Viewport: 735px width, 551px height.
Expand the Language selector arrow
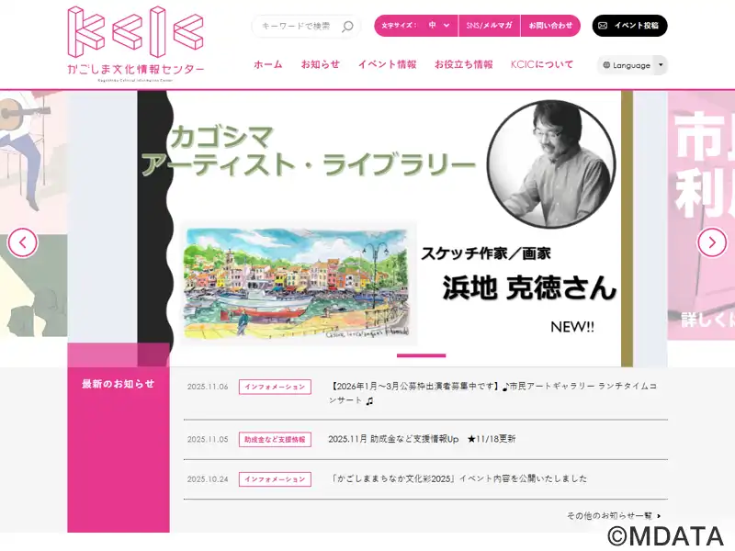coord(661,64)
